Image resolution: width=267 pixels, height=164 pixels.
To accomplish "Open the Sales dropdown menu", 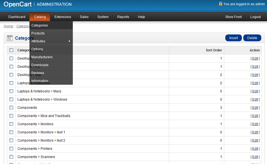I will click(84, 17).
